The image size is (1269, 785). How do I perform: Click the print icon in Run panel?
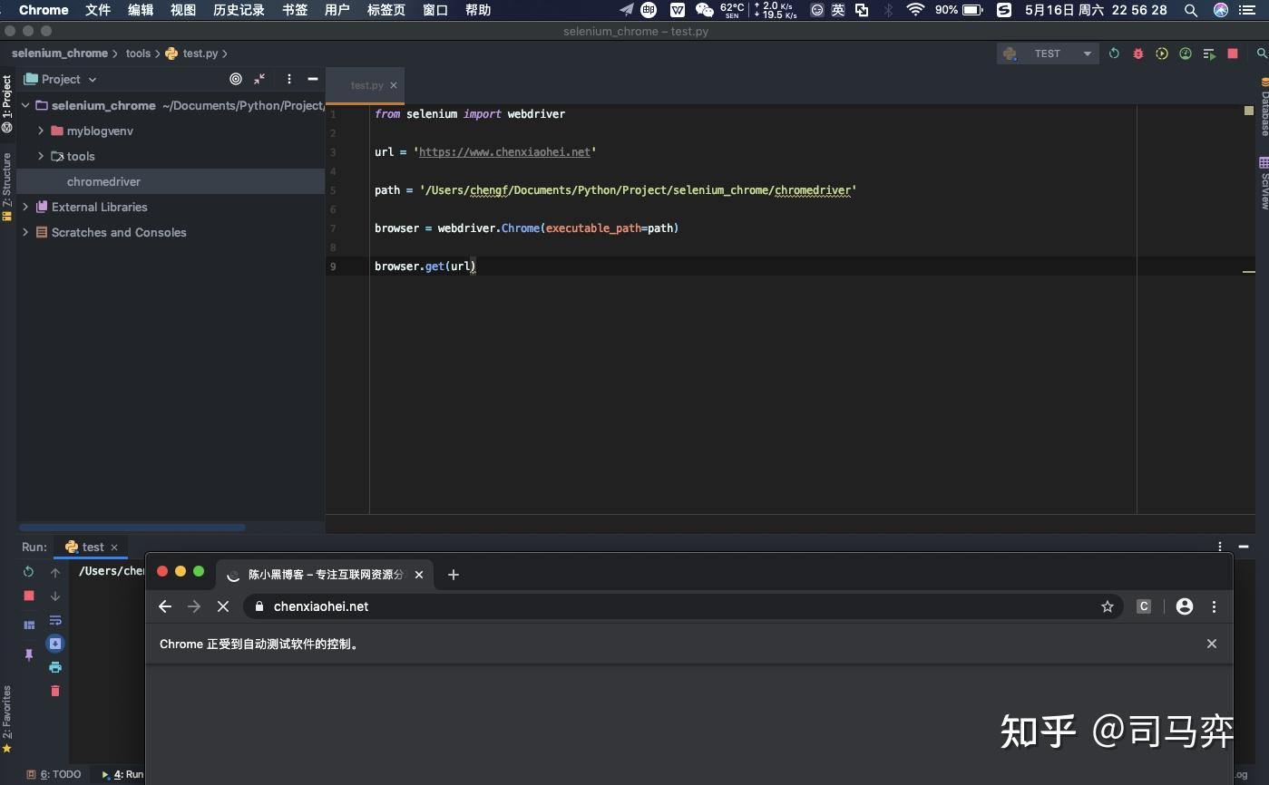click(x=55, y=667)
